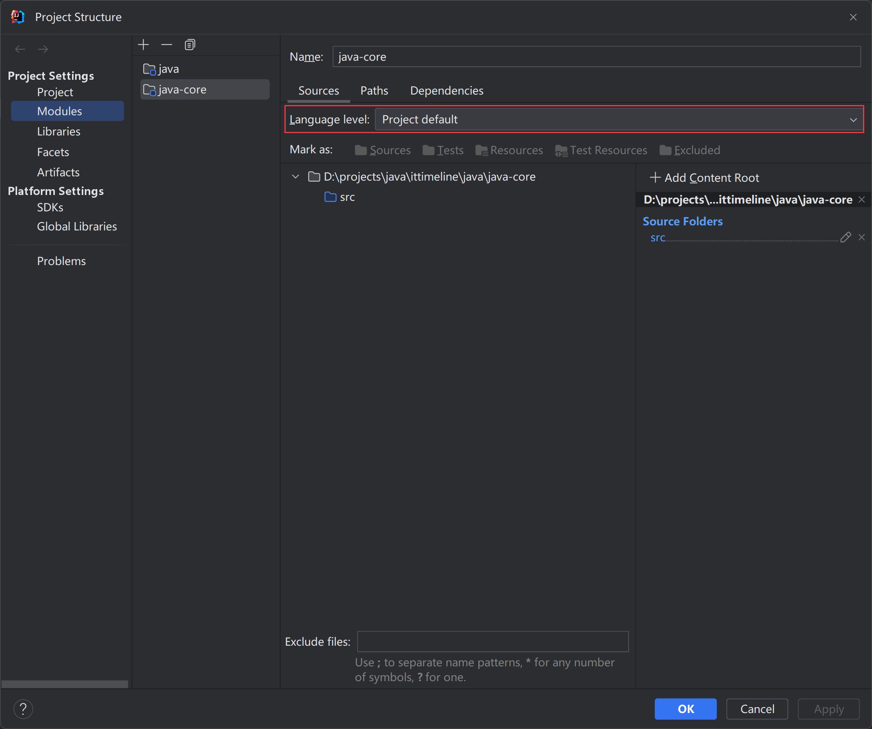Close the Project Structure dialog
Image resolution: width=872 pixels, height=729 pixels.
point(853,17)
